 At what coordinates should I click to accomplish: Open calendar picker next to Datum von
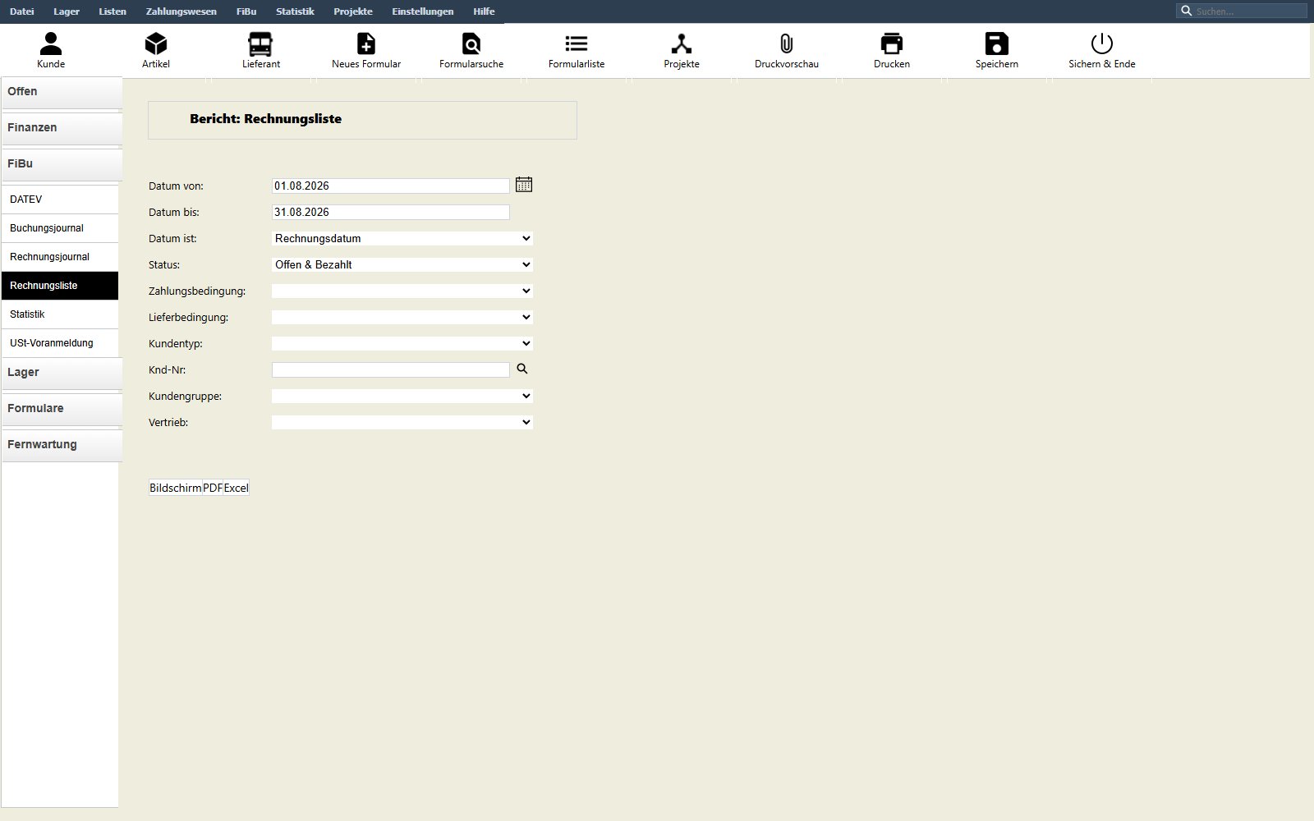[x=524, y=185]
